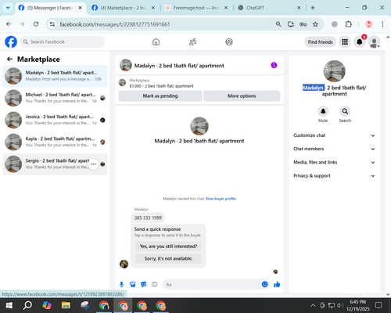Search in conversation with magnifier icon
The width and height of the screenshot is (391, 313).
pyautogui.click(x=345, y=111)
